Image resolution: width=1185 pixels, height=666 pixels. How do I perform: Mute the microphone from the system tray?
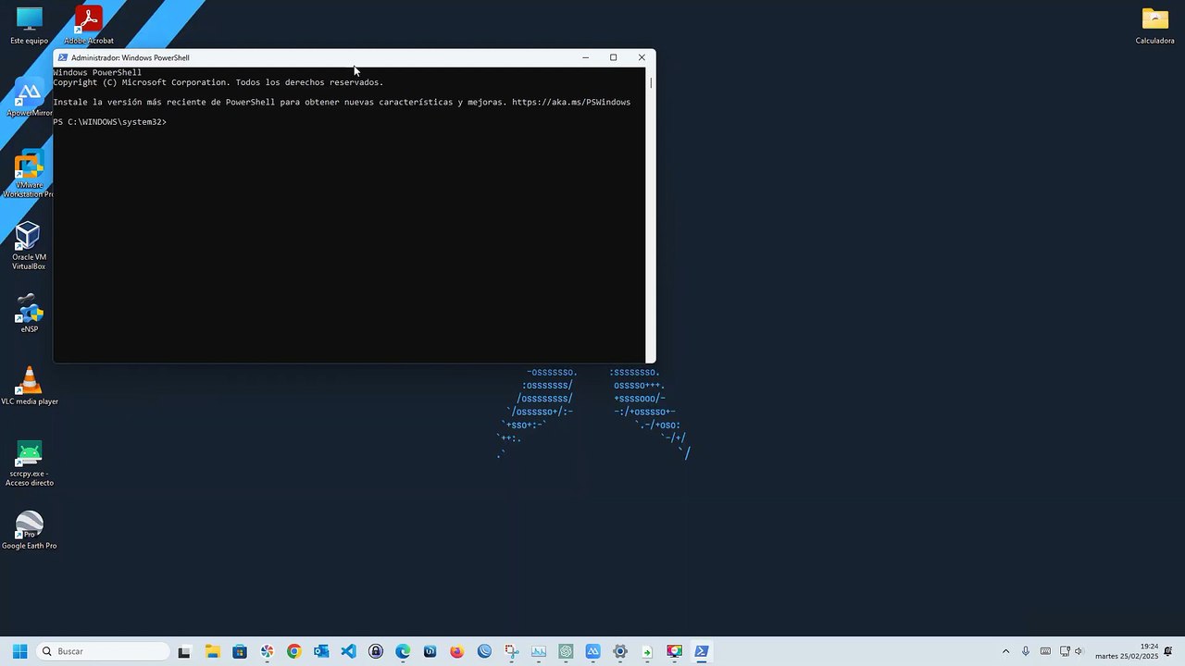pos(1026,651)
